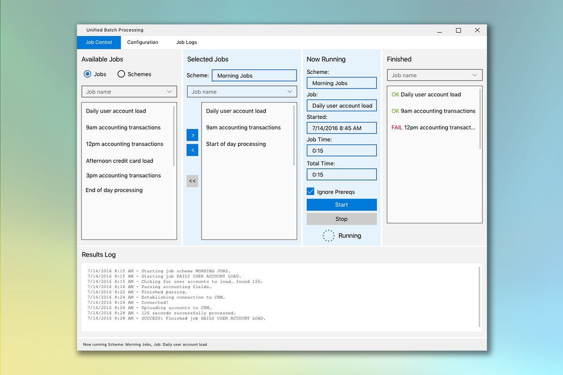Screen dimensions: 563x375
Task: Maximize the Unified Batch Processing window
Action: (x=458, y=30)
